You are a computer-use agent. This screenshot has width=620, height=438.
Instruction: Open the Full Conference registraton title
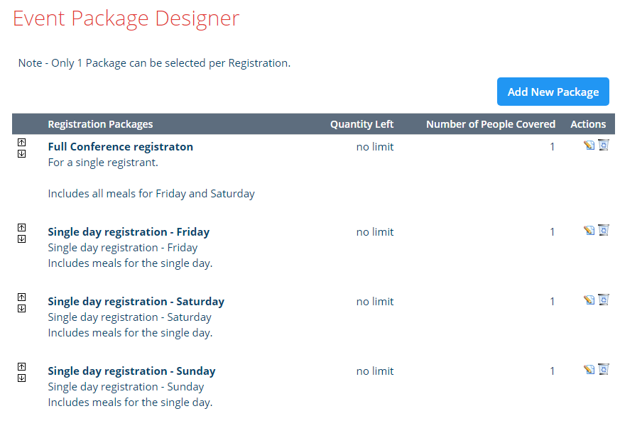coord(120,147)
